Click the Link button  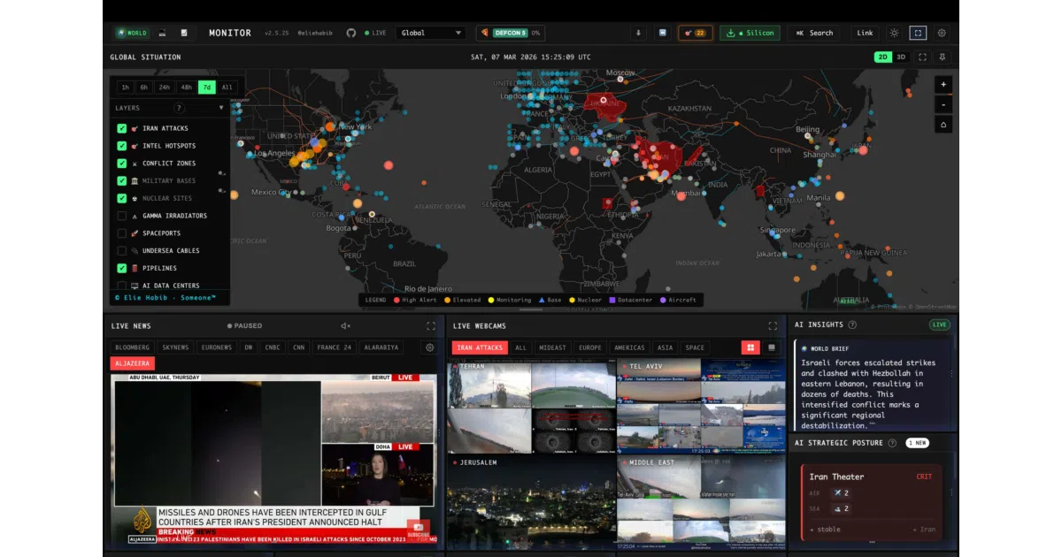click(x=866, y=33)
